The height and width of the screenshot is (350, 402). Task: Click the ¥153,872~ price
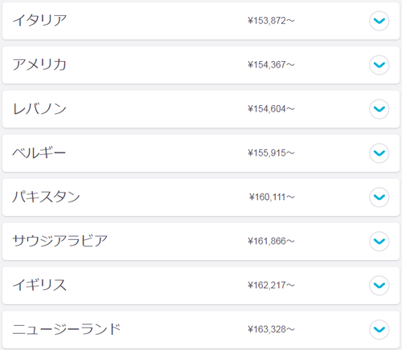pos(271,21)
